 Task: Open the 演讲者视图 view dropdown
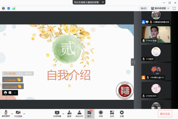pyautogui.click(x=159, y=9)
